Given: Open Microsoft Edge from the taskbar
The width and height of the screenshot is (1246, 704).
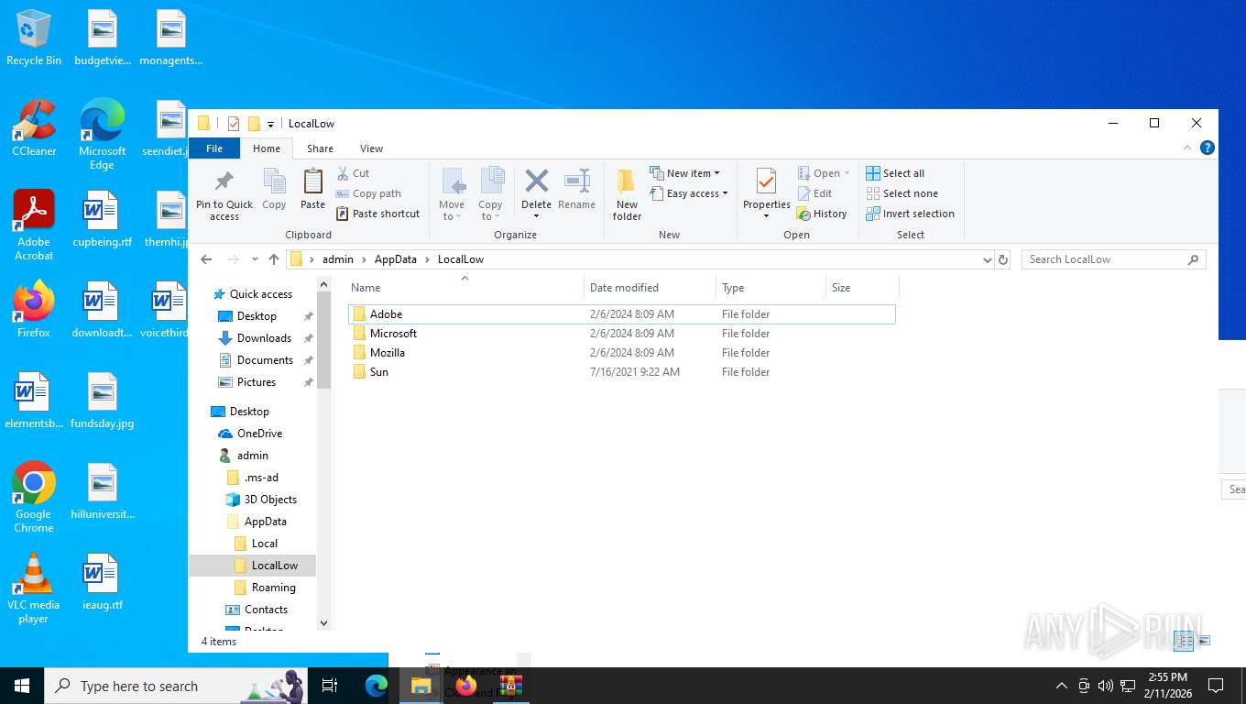Looking at the screenshot, I should tap(377, 686).
